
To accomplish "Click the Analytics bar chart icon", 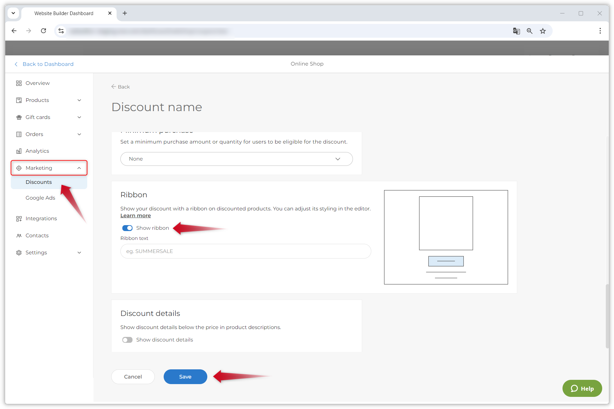I will [x=19, y=151].
